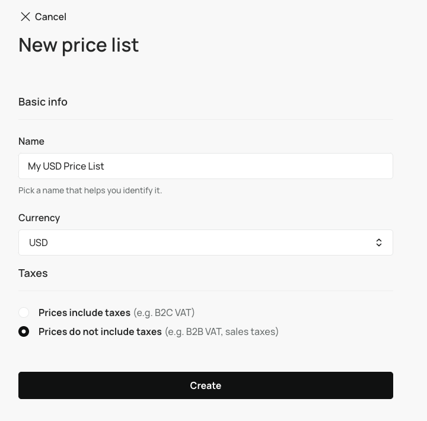Click the up-down chevron icon in Currency
427x421 pixels.
click(x=378, y=243)
